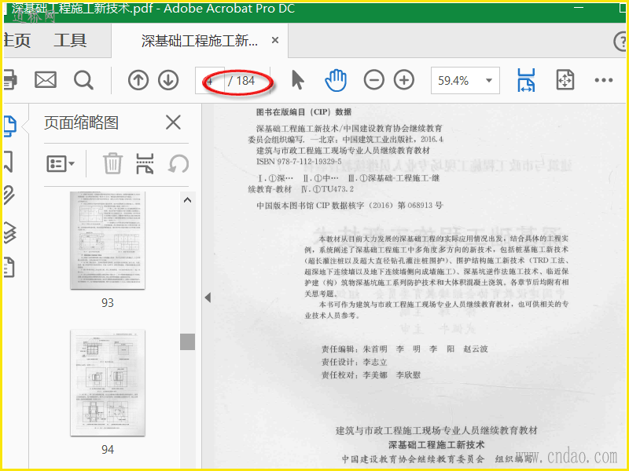Open thumbnail options menu dropdown

[61, 163]
